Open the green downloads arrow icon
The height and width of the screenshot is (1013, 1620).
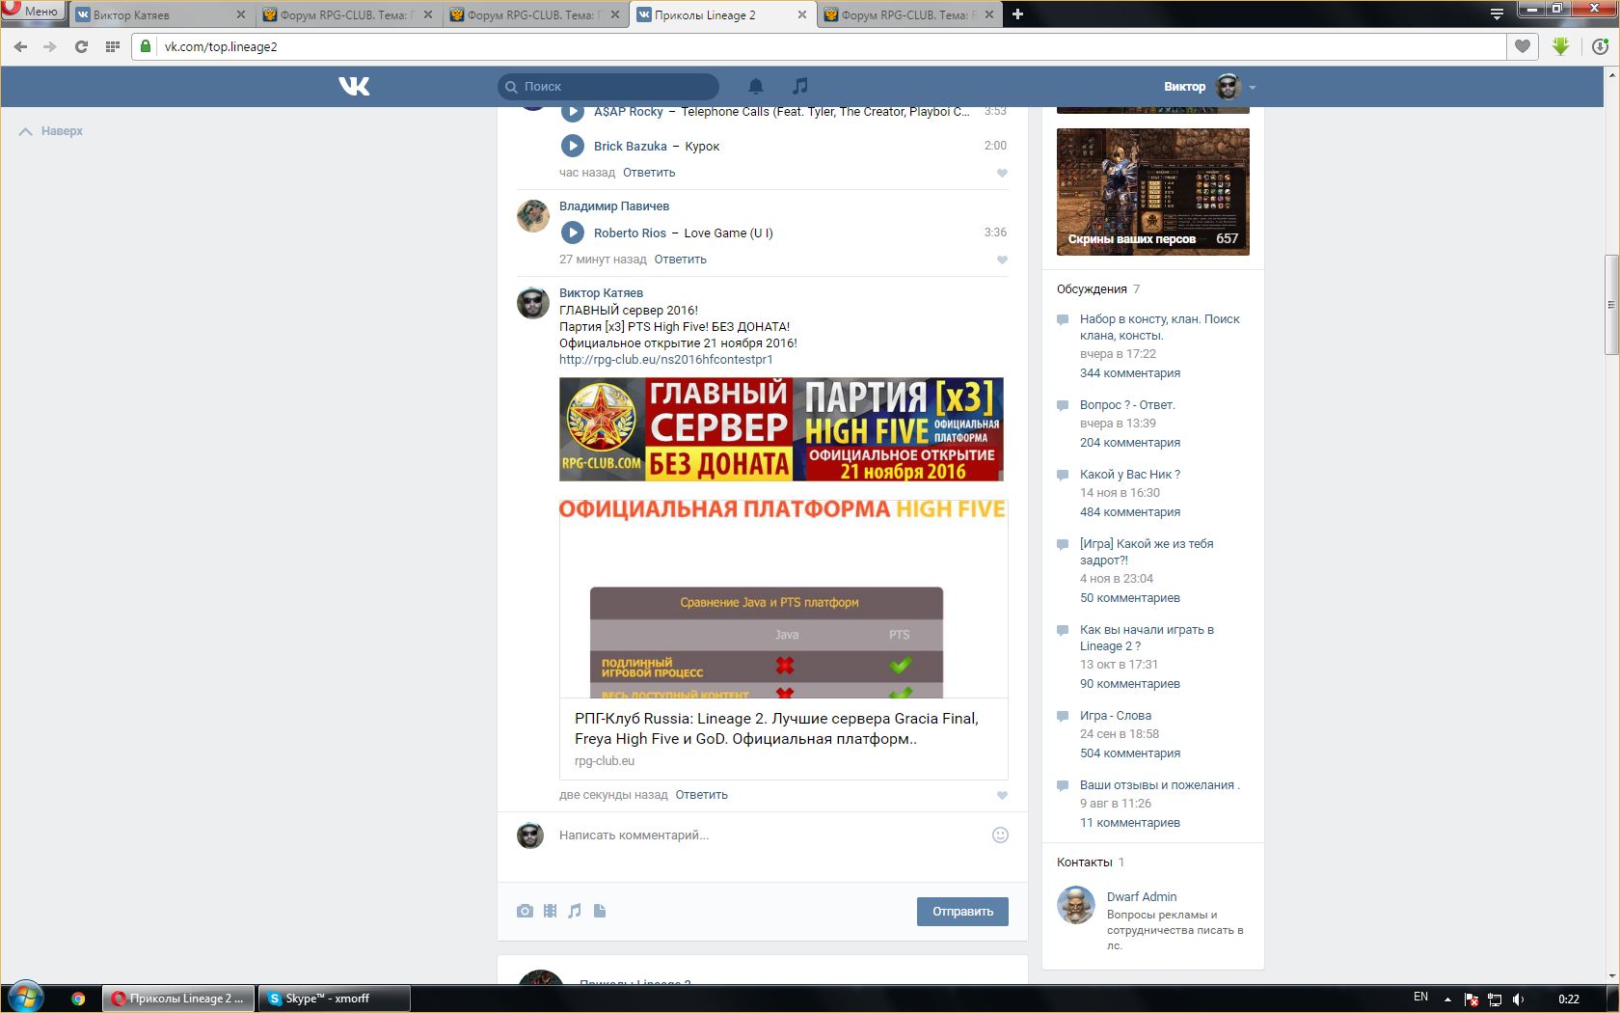click(x=1561, y=46)
